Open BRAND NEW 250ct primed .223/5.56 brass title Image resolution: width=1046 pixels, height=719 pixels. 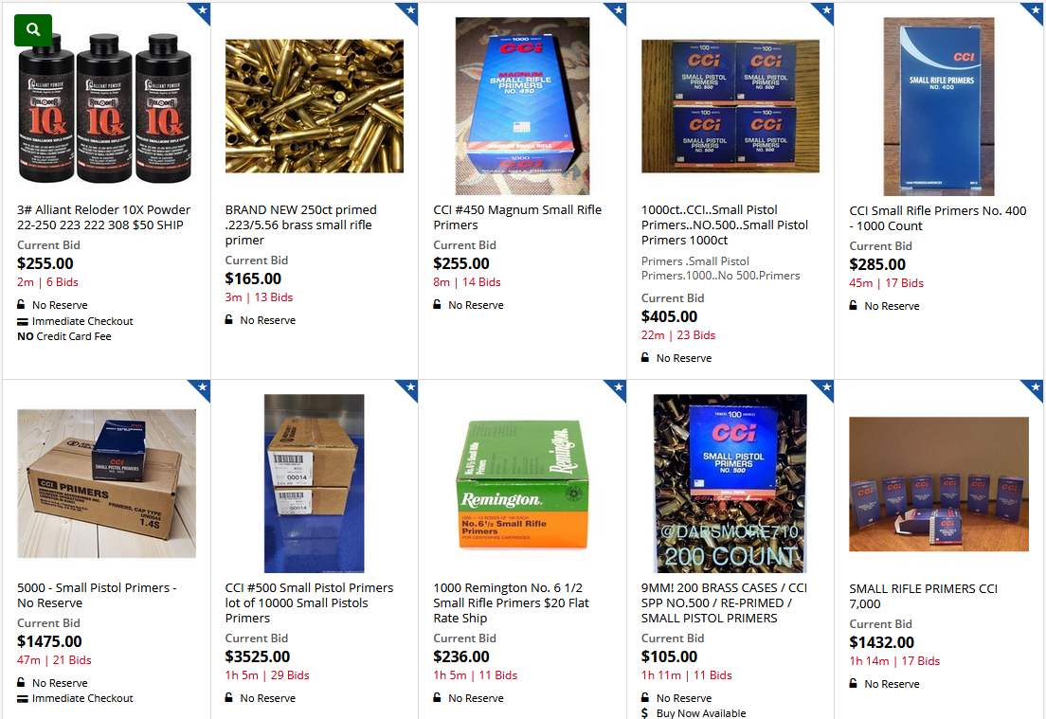pos(301,225)
